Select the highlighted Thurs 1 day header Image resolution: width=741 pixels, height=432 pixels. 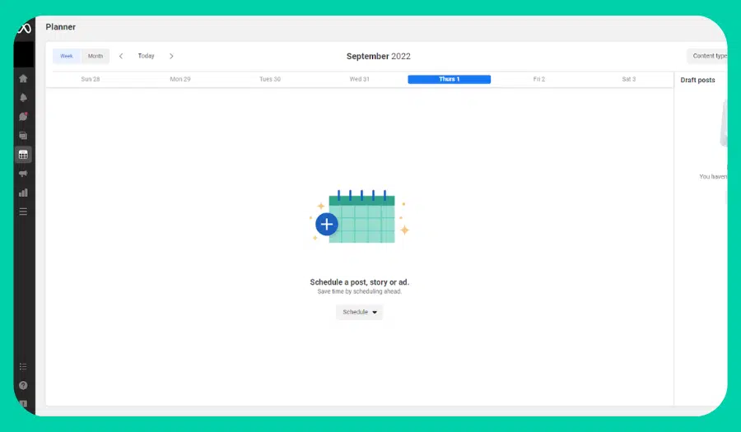(449, 79)
